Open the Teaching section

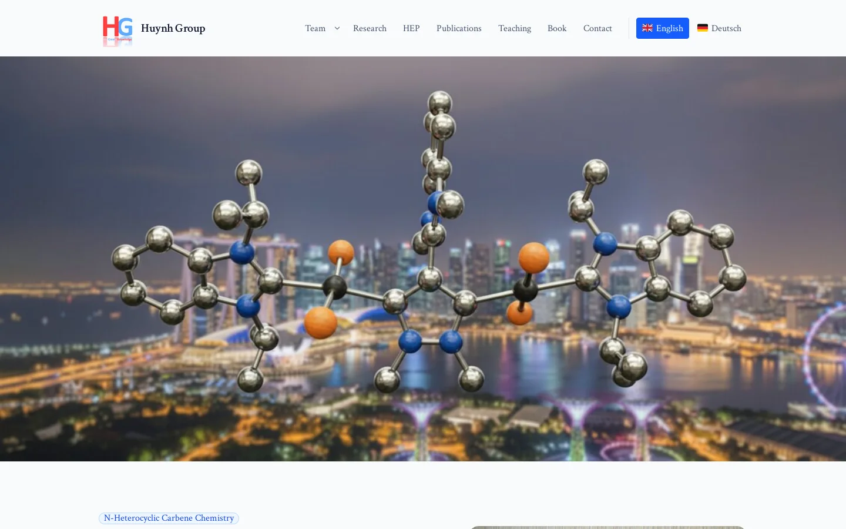pyautogui.click(x=515, y=28)
